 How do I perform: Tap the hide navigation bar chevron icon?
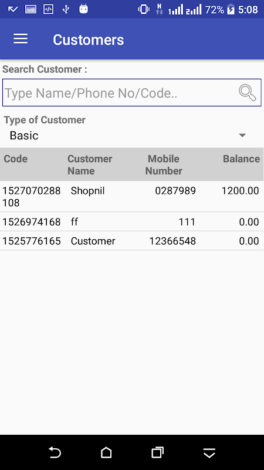click(x=209, y=453)
